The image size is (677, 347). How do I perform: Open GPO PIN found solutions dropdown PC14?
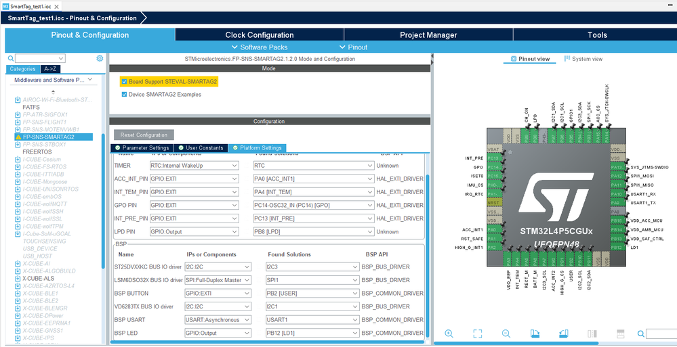314,205
